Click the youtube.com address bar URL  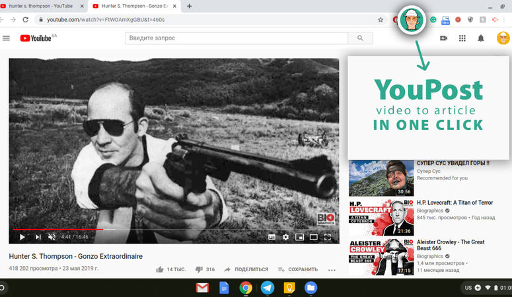(106, 20)
